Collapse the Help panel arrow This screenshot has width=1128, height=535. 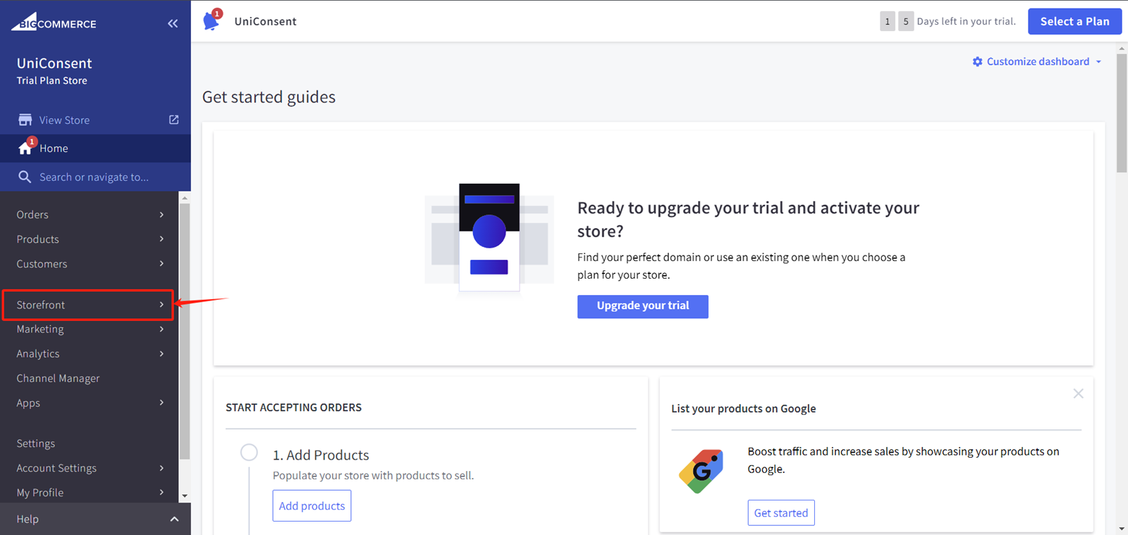click(x=174, y=519)
